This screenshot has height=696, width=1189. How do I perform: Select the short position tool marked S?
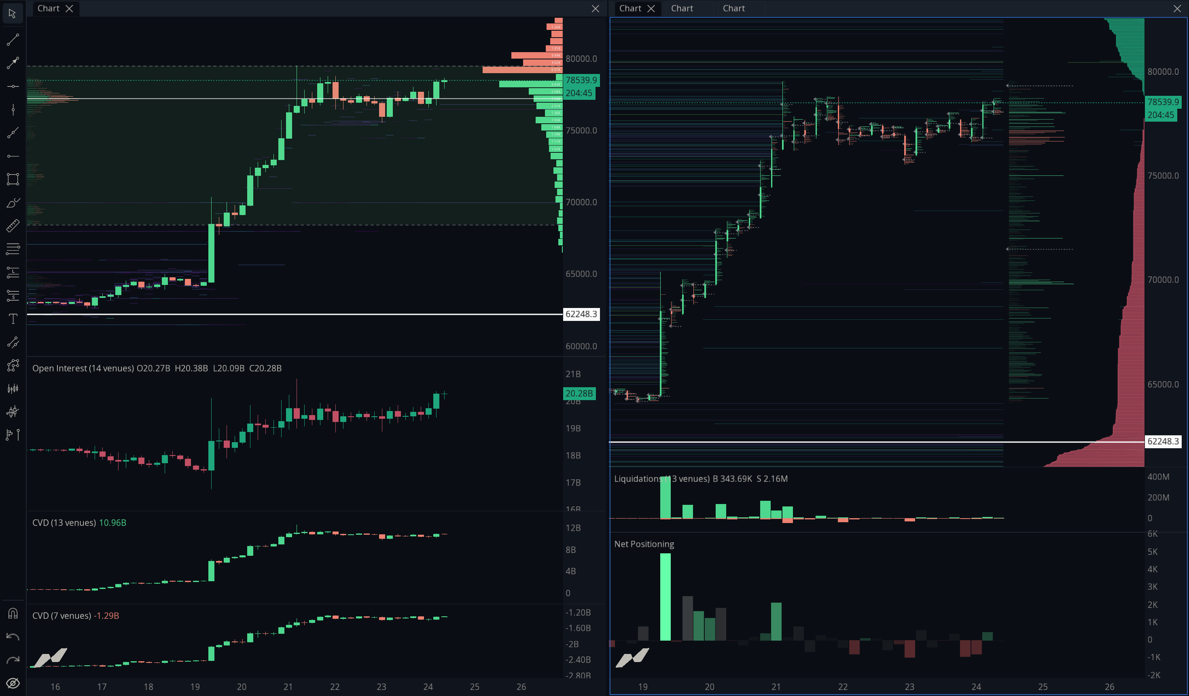point(13,295)
